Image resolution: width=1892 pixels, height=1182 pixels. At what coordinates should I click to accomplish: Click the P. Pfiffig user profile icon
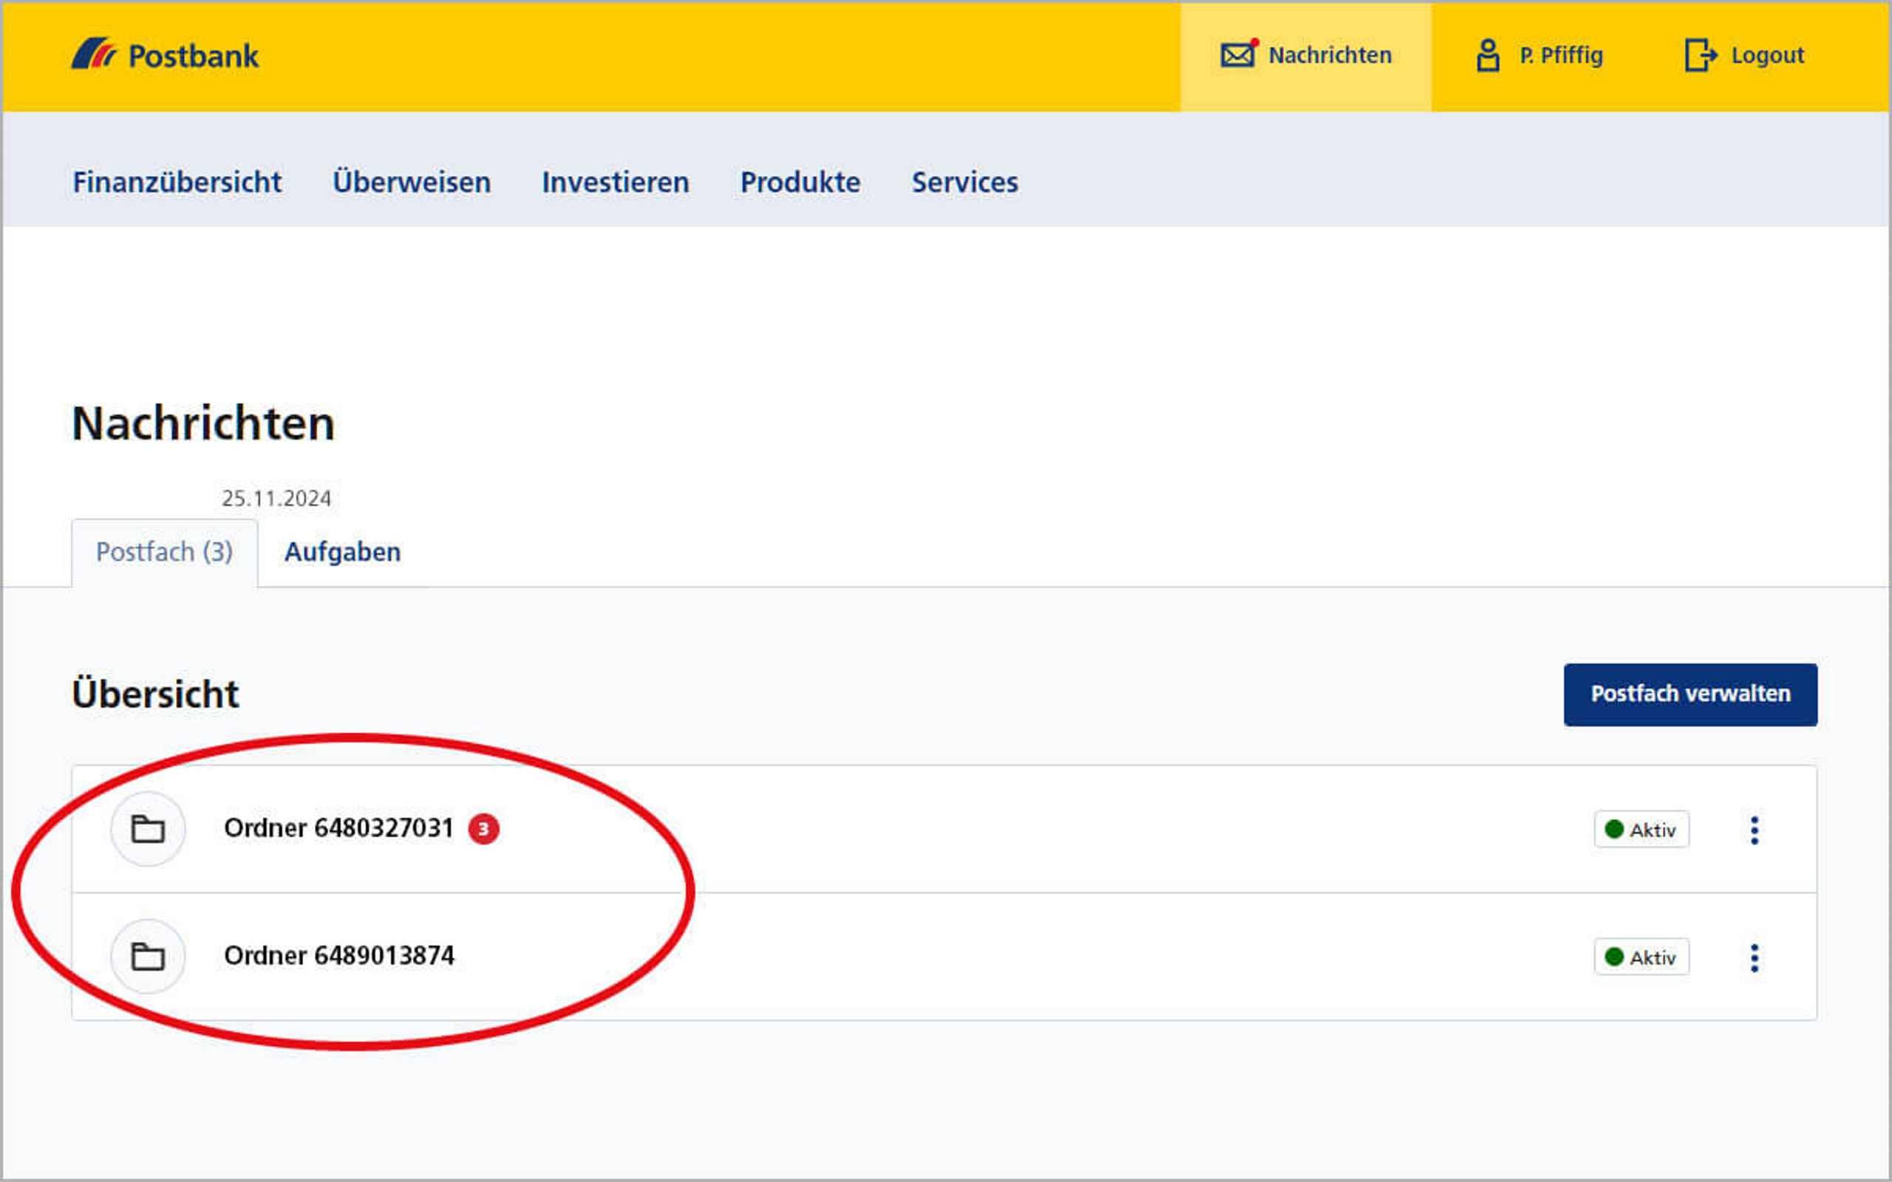1488,55
